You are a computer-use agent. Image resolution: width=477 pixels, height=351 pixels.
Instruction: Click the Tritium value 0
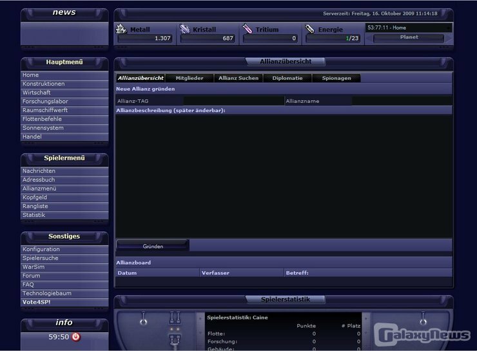coord(294,38)
